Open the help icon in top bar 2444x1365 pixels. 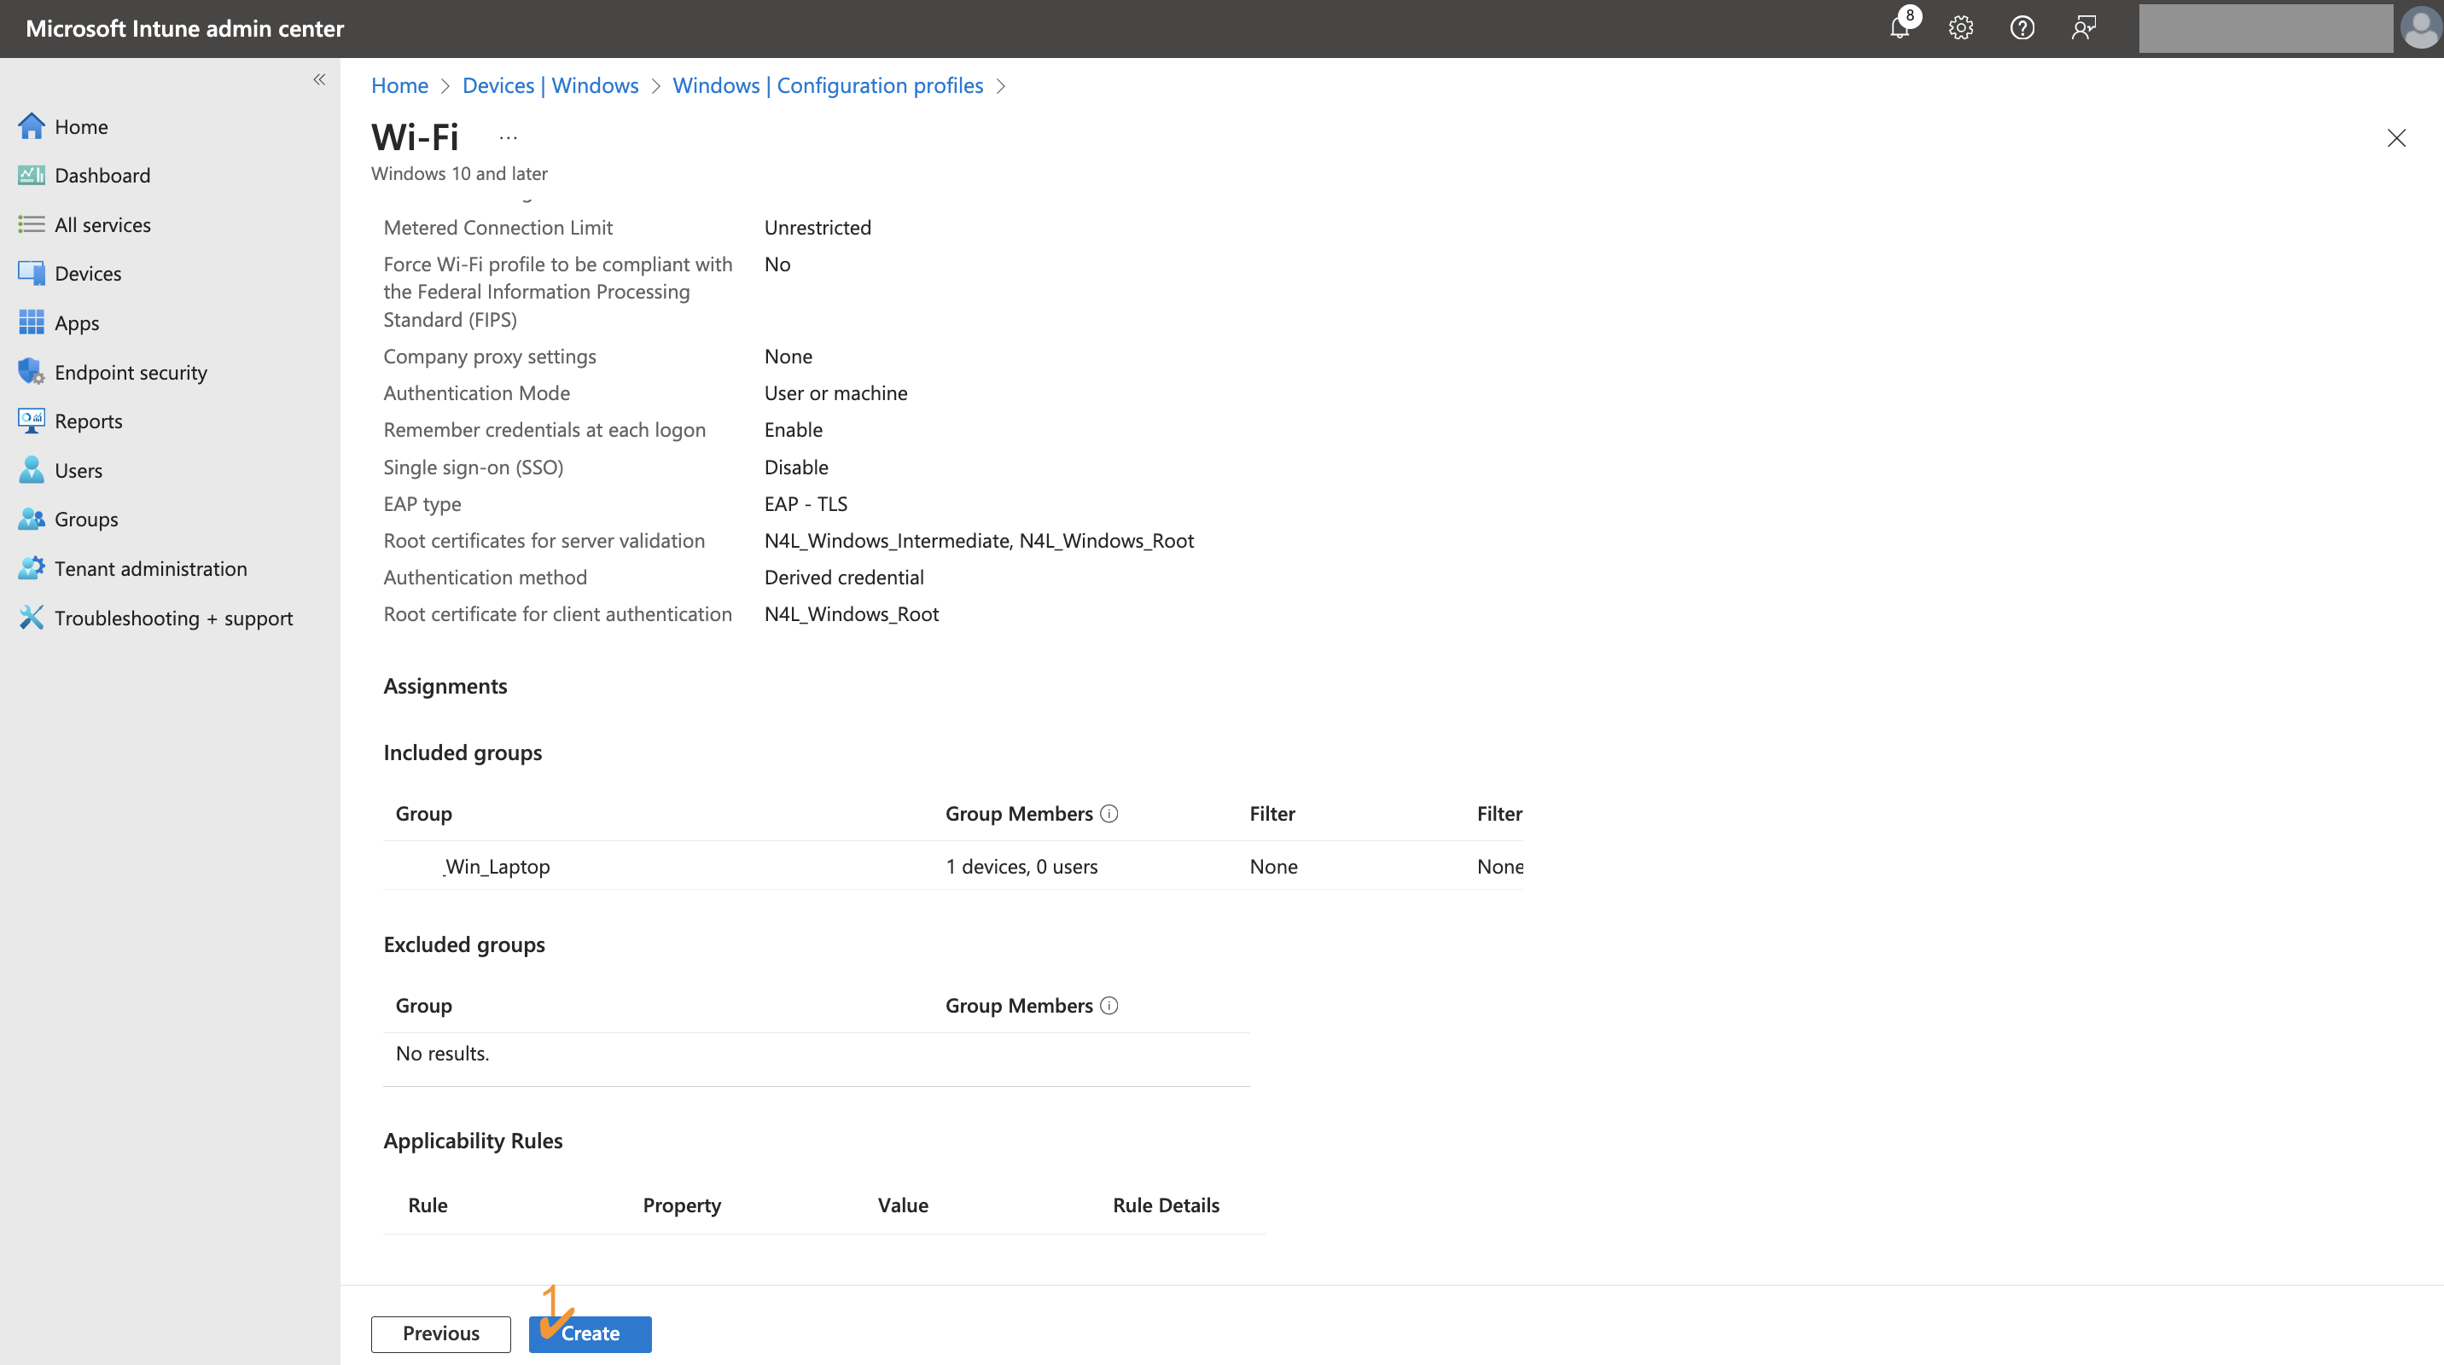[2022, 27]
